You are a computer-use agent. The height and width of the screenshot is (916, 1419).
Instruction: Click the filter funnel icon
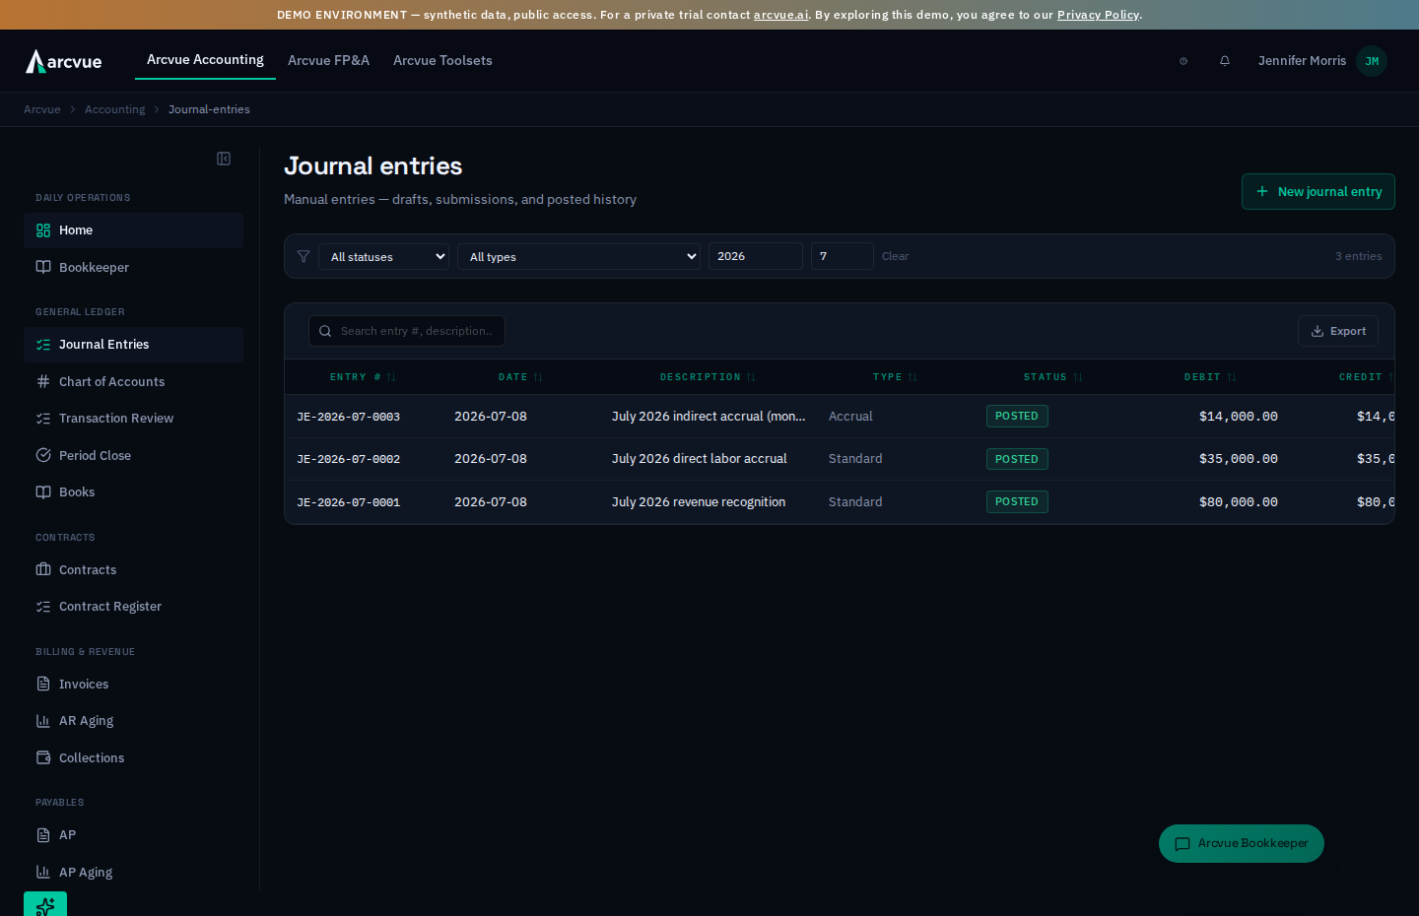click(x=304, y=256)
